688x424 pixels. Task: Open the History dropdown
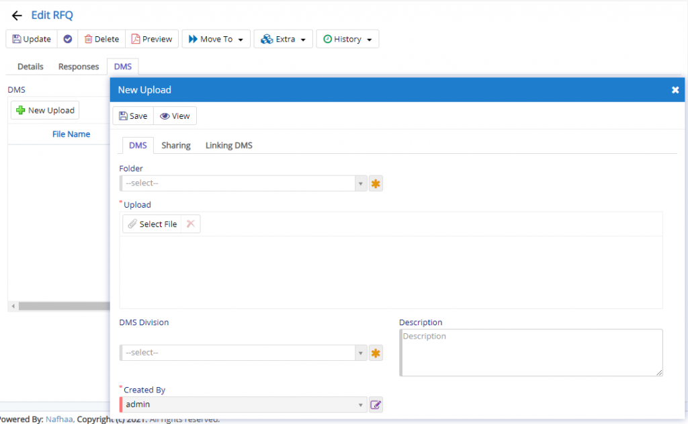pyautogui.click(x=347, y=39)
